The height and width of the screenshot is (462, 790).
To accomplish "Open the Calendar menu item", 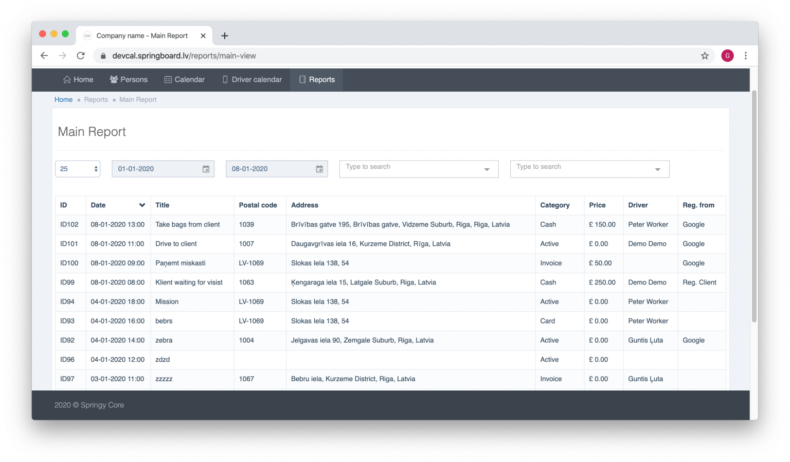I will (x=184, y=80).
